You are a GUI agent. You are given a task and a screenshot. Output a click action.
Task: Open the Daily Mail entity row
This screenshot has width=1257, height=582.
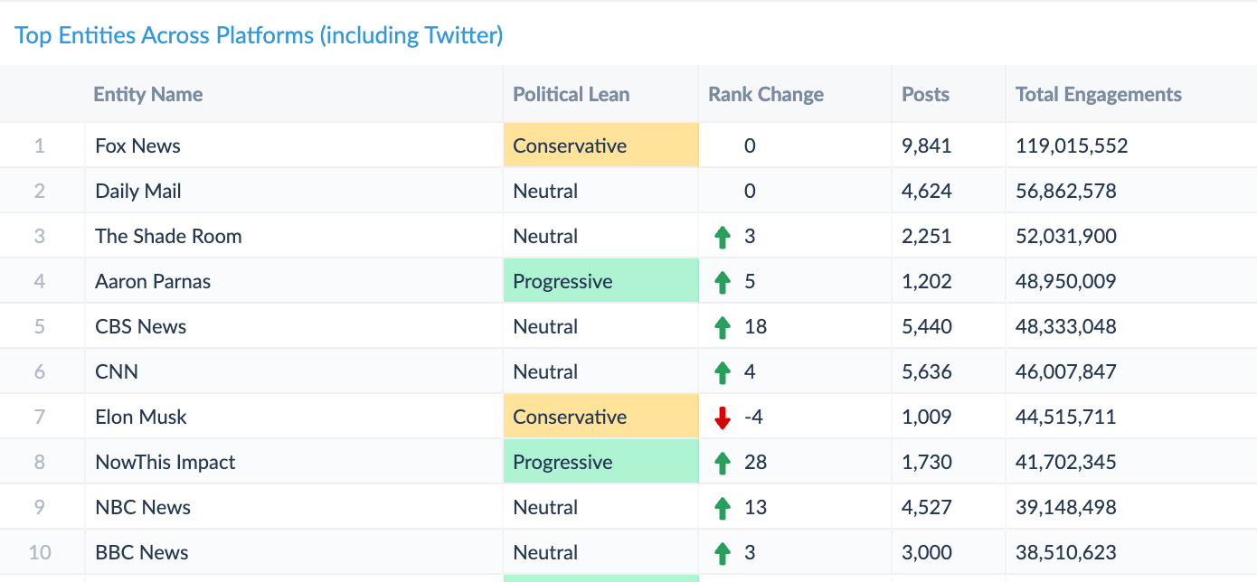[x=628, y=191]
